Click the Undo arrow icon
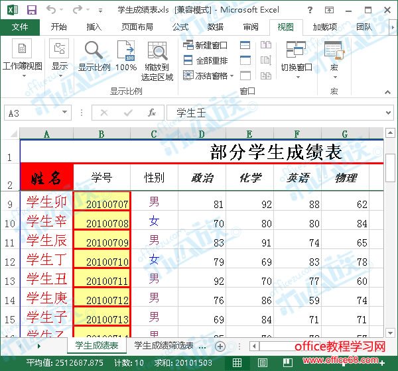398x371 pixels. [x=51, y=10]
